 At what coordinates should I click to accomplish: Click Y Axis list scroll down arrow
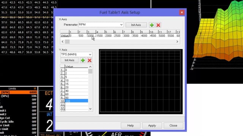90,109
